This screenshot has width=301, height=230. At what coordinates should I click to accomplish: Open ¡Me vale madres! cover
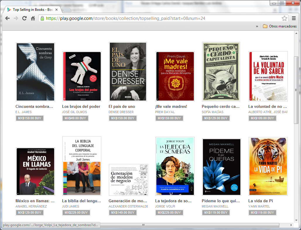click(x=175, y=76)
